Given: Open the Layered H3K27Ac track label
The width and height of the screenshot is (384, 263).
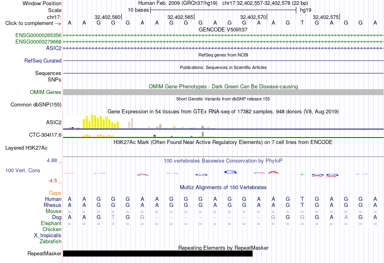Looking at the screenshot, I should 26,148.
